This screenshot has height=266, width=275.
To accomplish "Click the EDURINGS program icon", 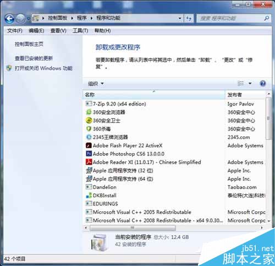I will coord(89,204).
